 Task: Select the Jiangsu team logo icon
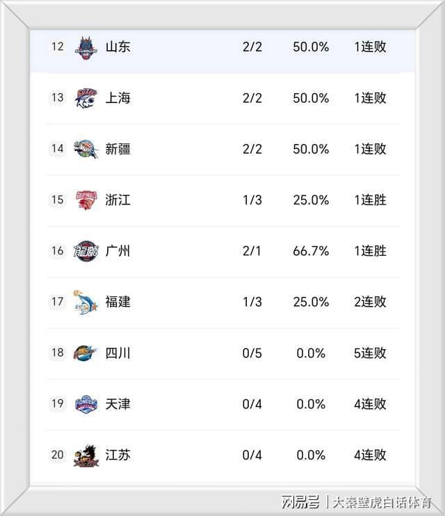pyautogui.click(x=86, y=455)
